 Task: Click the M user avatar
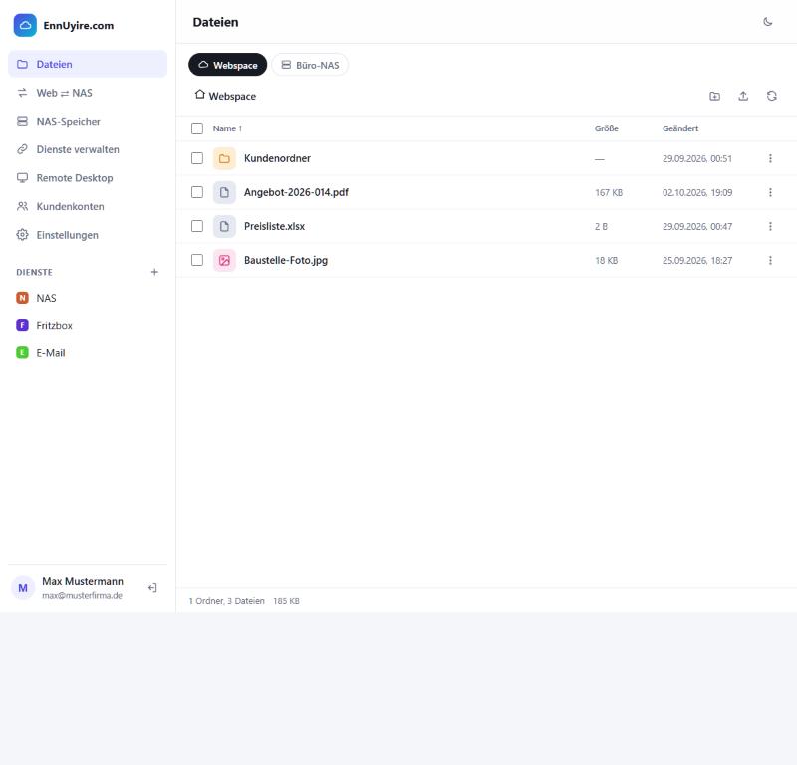[23, 588]
